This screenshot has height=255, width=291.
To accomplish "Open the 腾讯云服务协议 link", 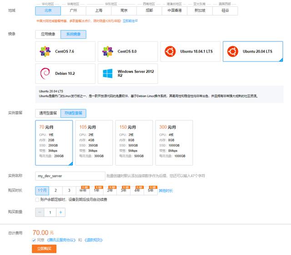I will click(61, 240).
